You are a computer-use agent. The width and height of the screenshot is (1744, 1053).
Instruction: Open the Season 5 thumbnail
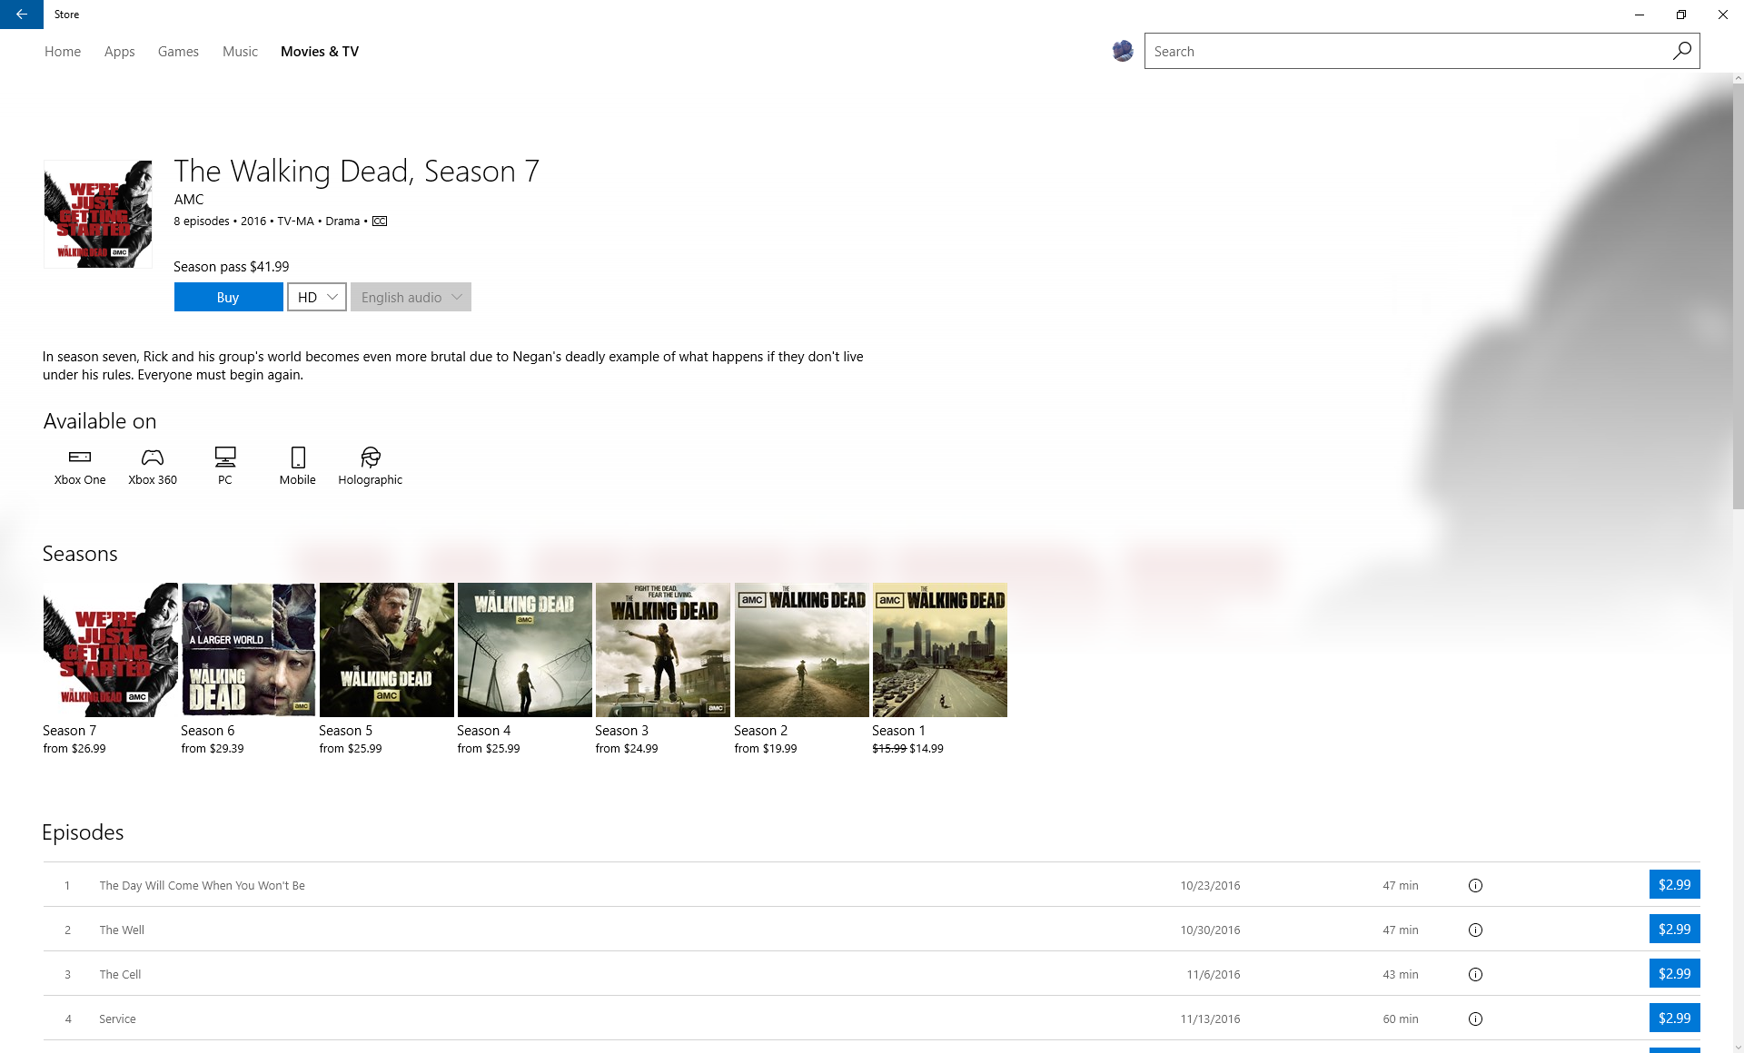point(387,650)
